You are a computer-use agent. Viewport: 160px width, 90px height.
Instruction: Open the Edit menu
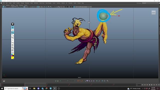(7, 3)
